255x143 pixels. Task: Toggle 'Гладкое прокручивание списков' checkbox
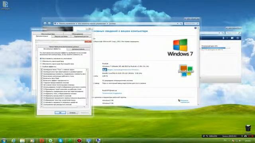click(42, 83)
